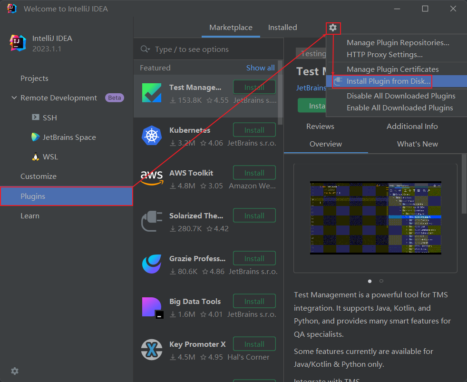
Task: Install the AWS Toolkit plugin
Action: point(254,173)
